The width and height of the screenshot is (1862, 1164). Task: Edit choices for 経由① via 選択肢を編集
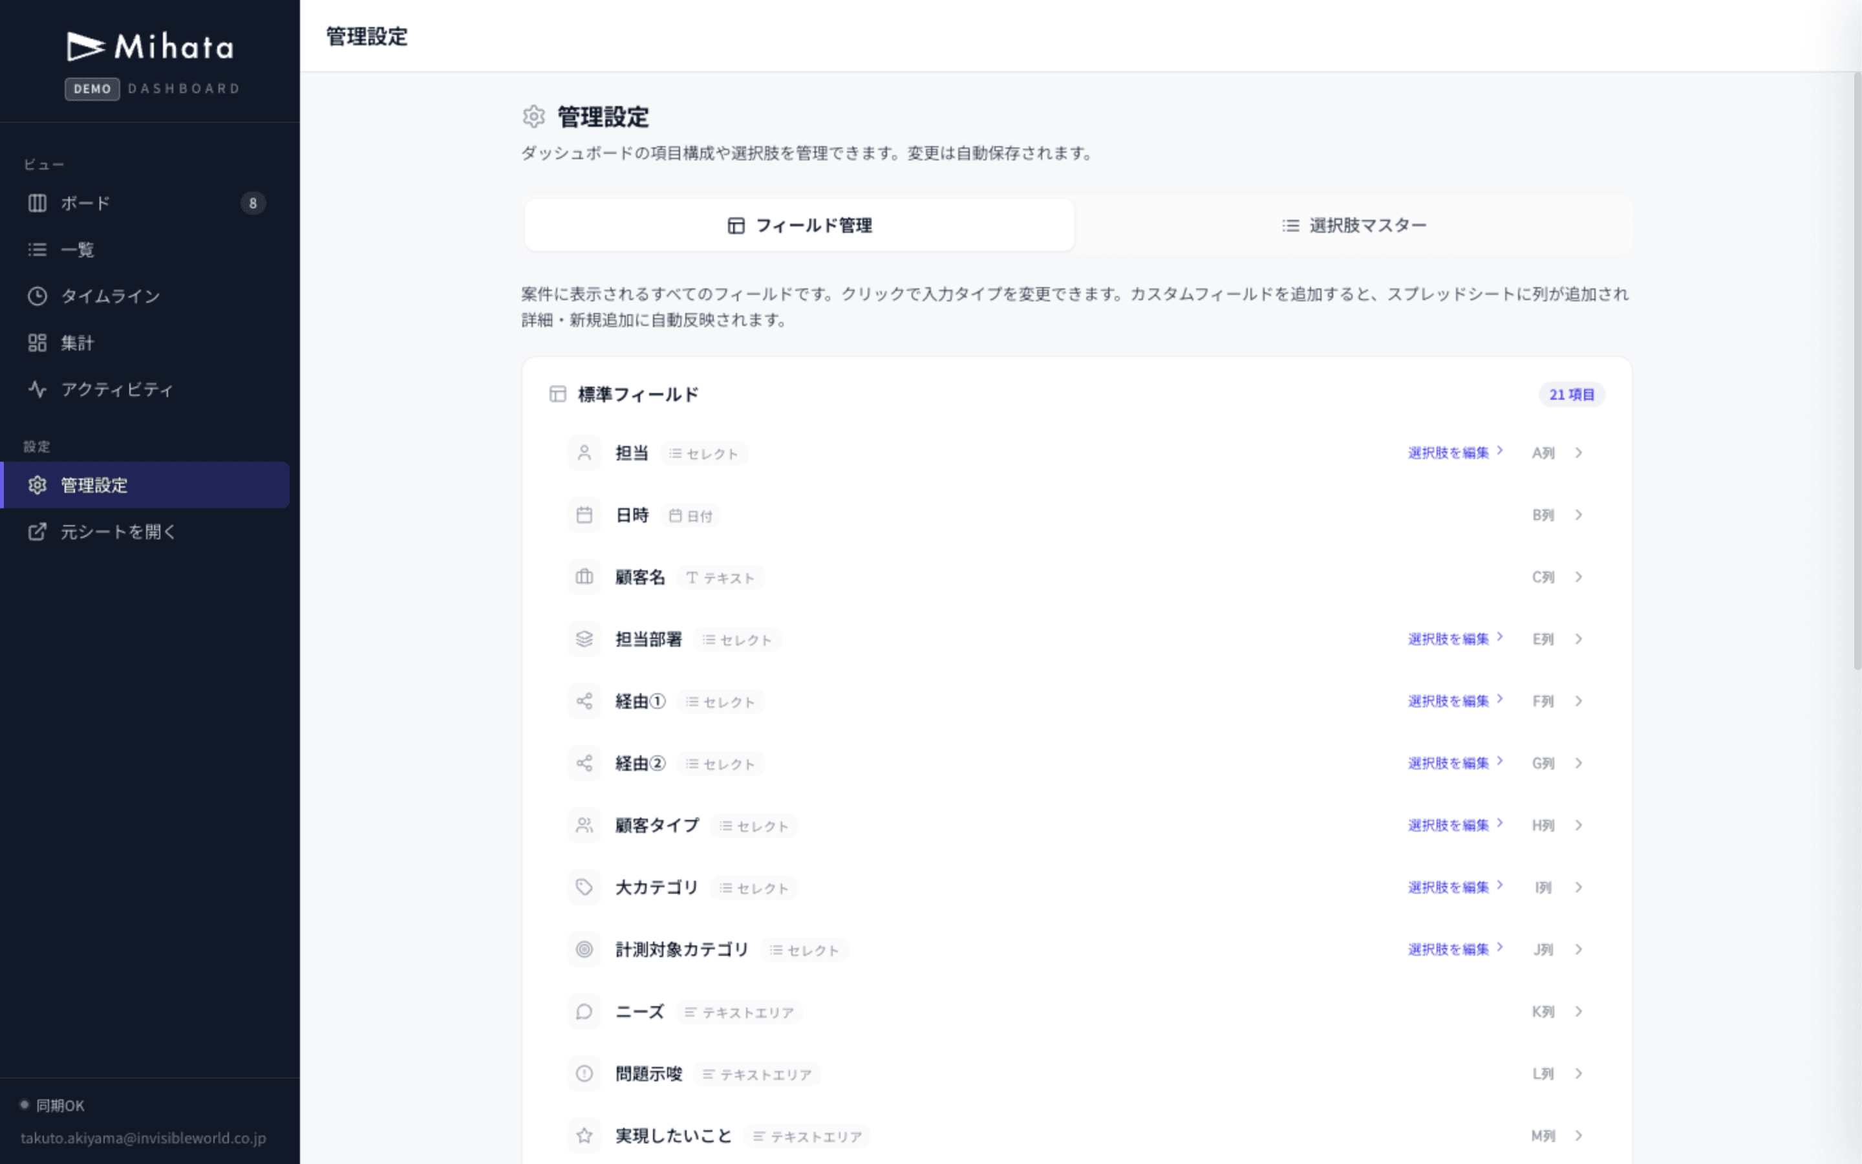tap(1456, 702)
